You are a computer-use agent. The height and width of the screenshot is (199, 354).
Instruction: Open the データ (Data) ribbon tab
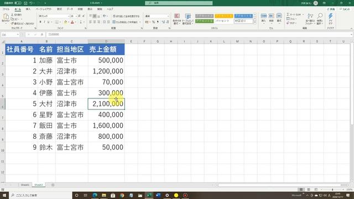click(x=70, y=9)
